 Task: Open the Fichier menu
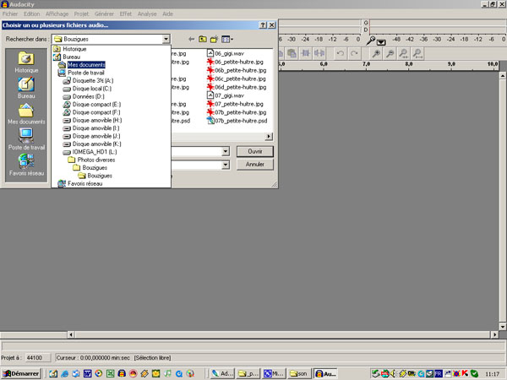point(10,14)
